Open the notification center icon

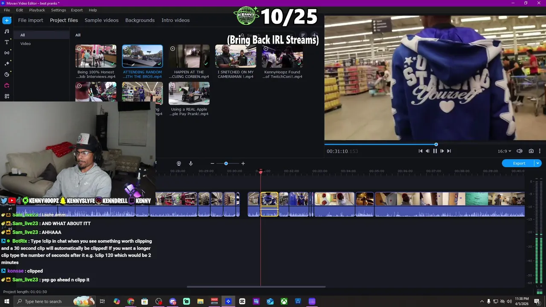537,301
